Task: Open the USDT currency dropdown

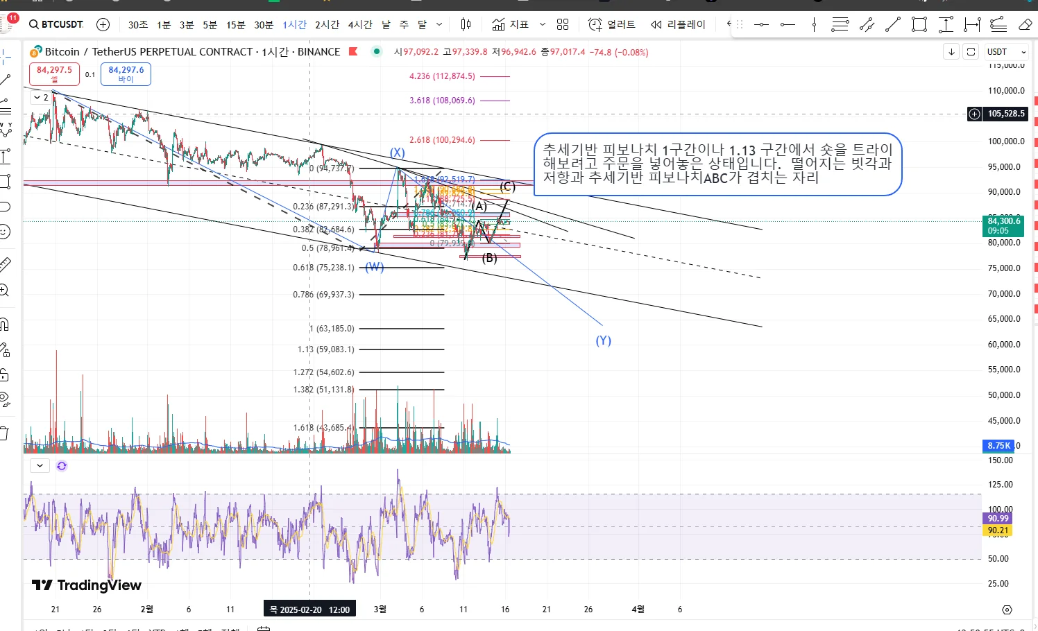Action: tap(1006, 52)
